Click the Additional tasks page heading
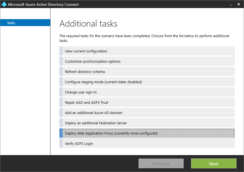This screenshot has height=172, width=244. pyautogui.click(x=88, y=24)
